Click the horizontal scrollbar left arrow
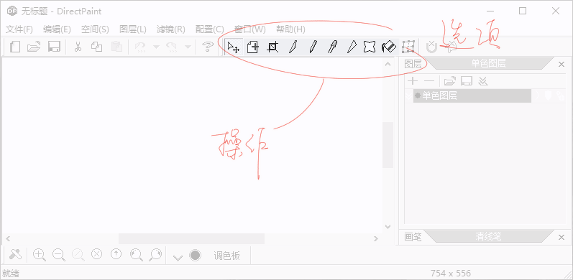This screenshot has width=573, height=280. tap(8, 239)
